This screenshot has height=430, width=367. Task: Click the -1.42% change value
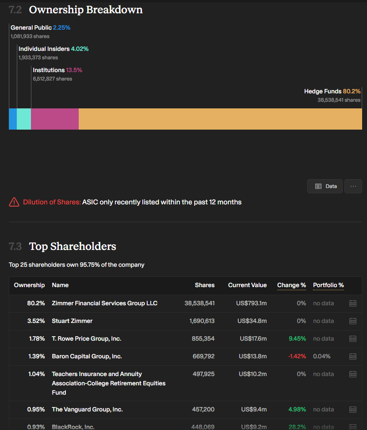[x=297, y=356]
